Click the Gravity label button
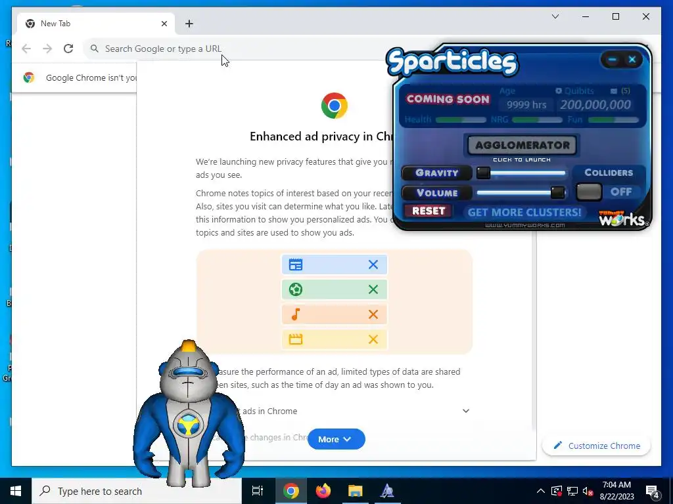Viewport: 673px width, 504px height. coord(437,173)
